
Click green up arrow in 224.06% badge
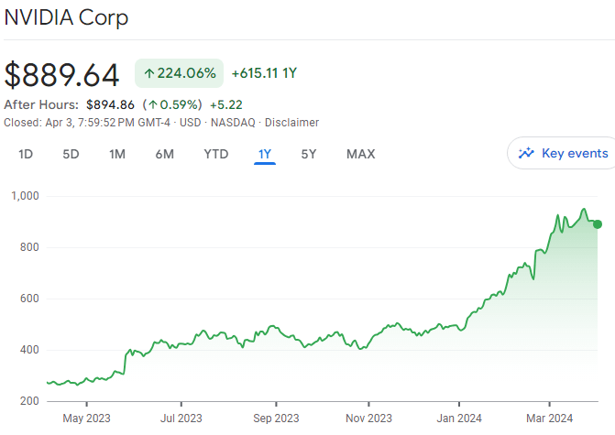click(x=149, y=73)
